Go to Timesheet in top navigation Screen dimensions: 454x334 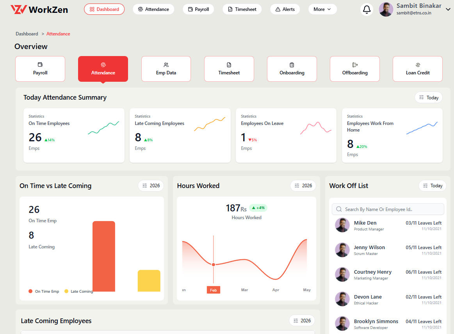point(242,9)
